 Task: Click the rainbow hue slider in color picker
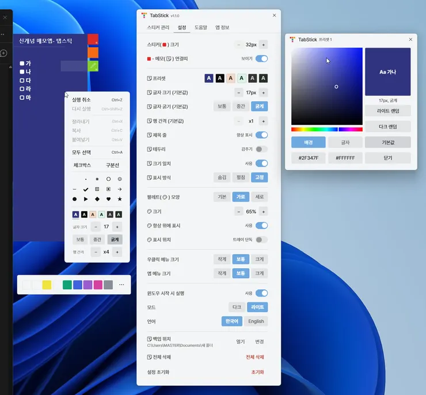pos(327,130)
